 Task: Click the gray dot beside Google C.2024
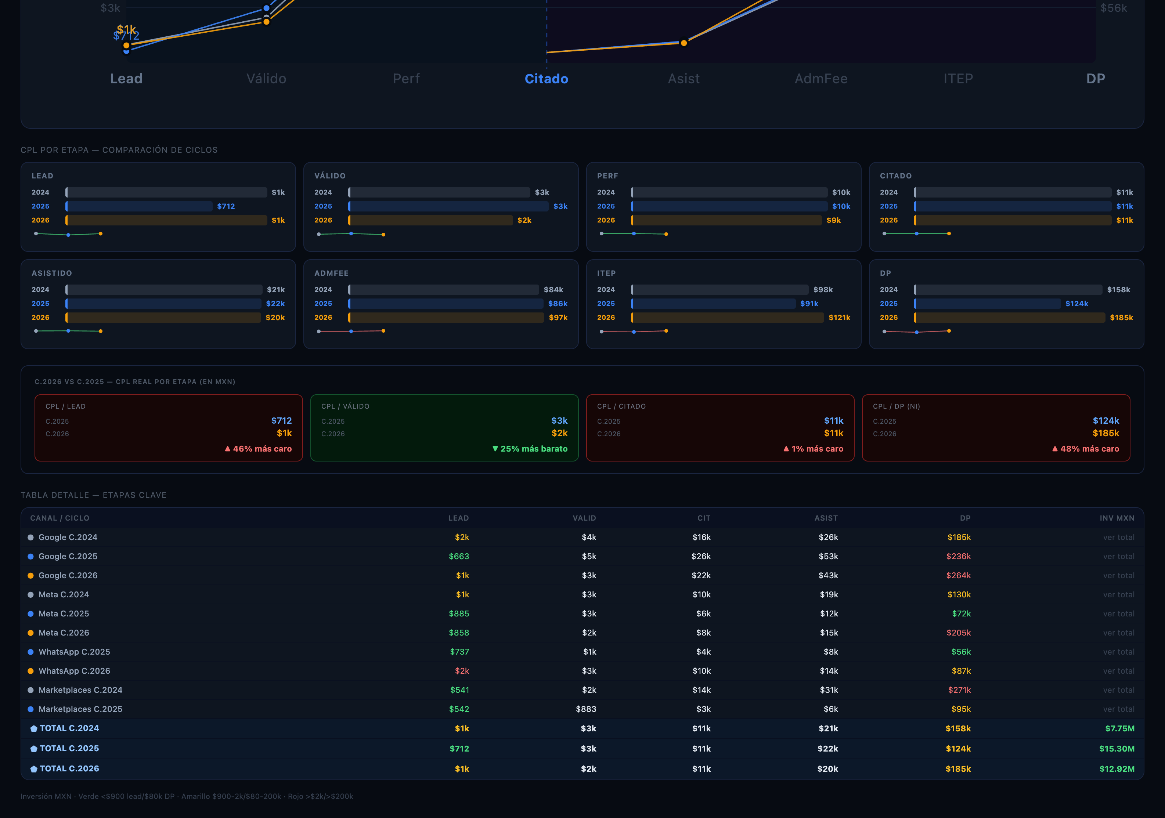30,538
